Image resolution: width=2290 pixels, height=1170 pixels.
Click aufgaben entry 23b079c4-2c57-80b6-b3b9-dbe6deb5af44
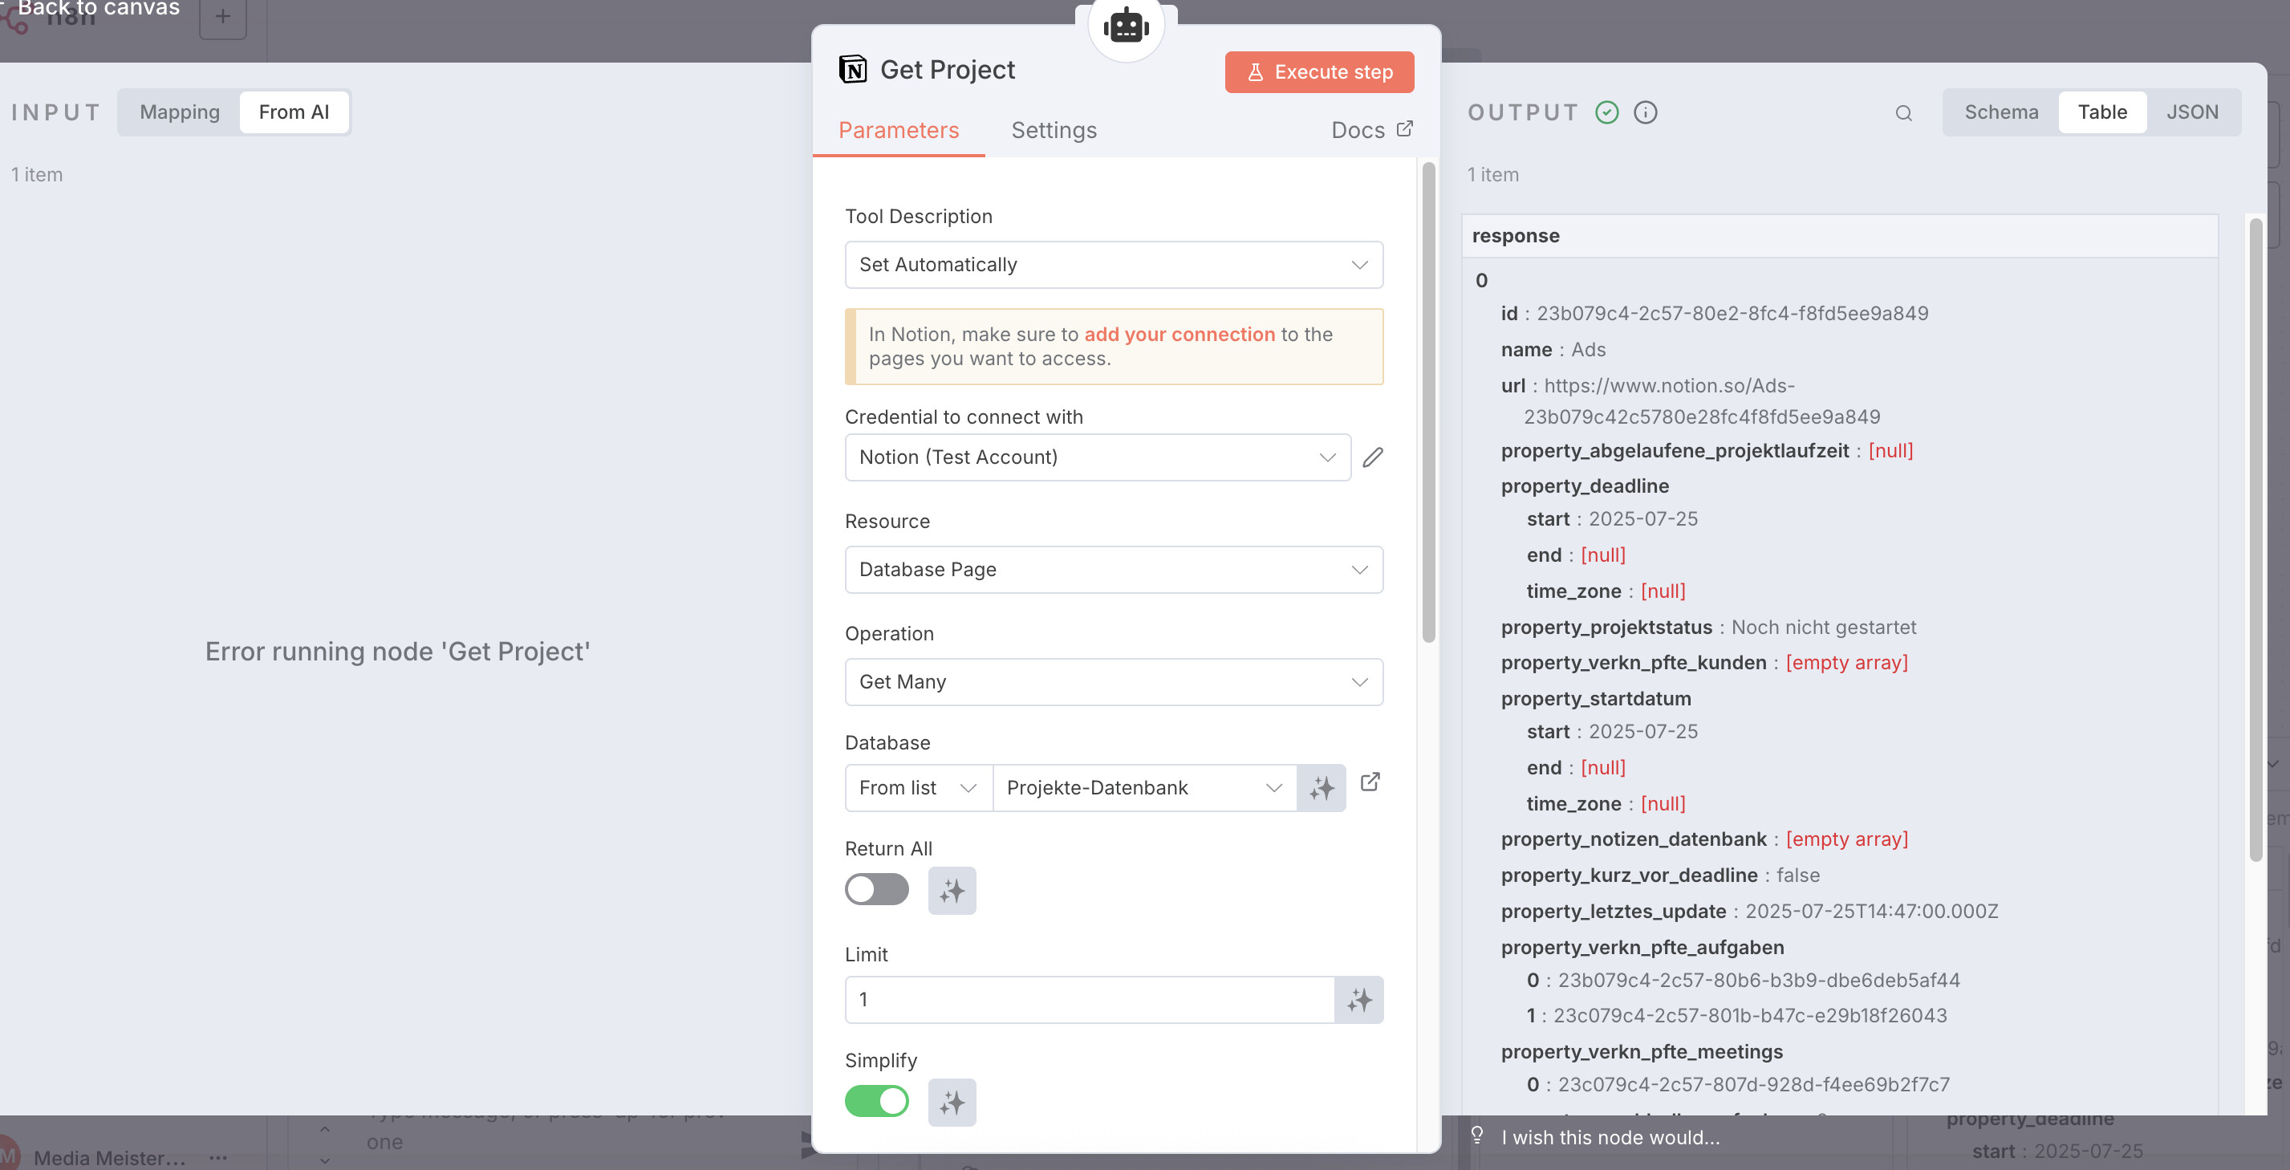click(x=1758, y=980)
